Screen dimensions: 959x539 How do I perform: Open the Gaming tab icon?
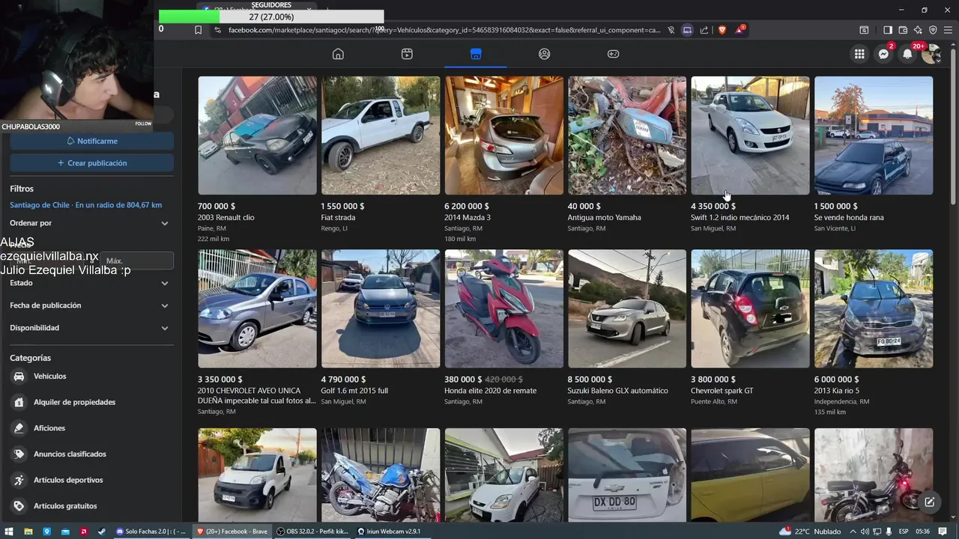(613, 54)
